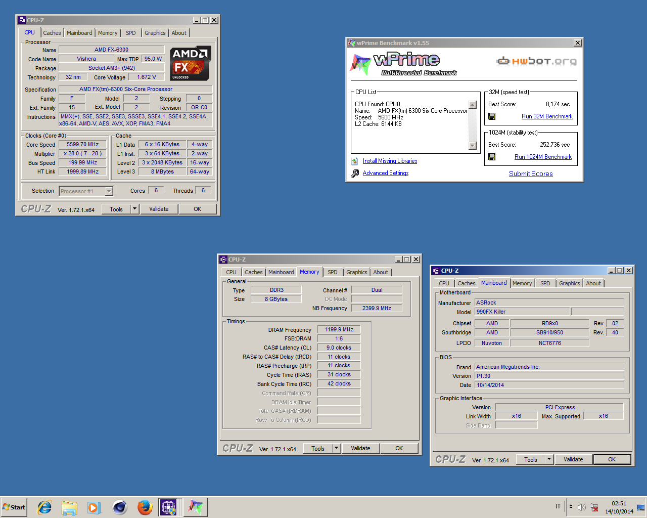The width and height of the screenshot is (647, 518).
Task: Run 32M Benchmark link
Action: 547,116
